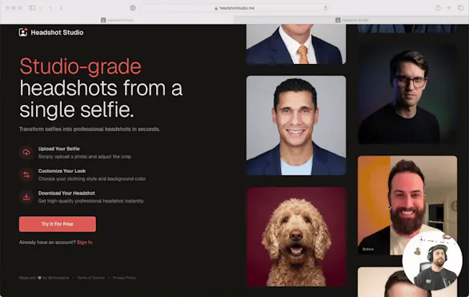Click the headshotstudio.me address bar
The image size is (469, 297).
click(234, 8)
